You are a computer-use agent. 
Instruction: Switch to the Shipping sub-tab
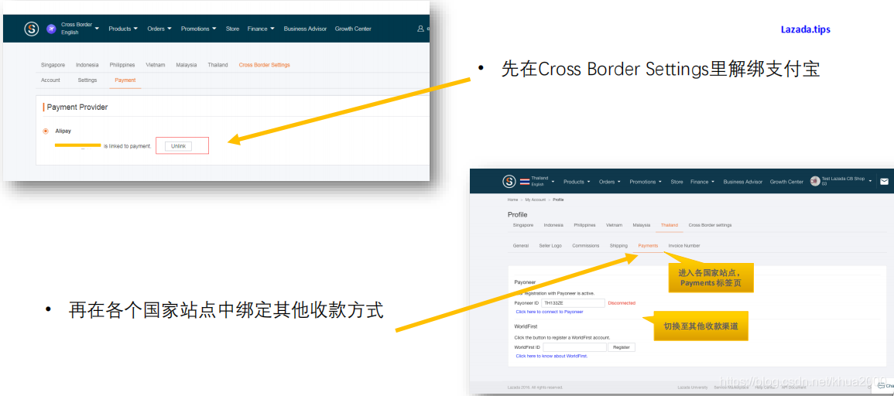point(618,246)
